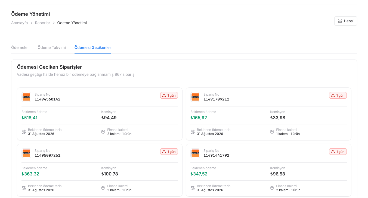Click expected payment amount ₺363,32

tap(30, 174)
